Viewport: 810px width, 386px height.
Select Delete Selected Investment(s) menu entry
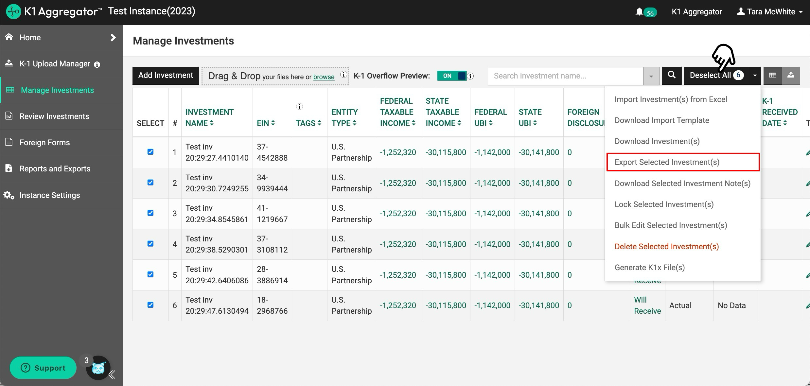[666, 247]
